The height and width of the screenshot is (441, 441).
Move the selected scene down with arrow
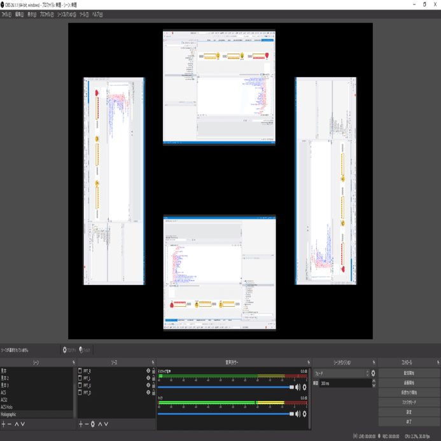tap(23, 424)
